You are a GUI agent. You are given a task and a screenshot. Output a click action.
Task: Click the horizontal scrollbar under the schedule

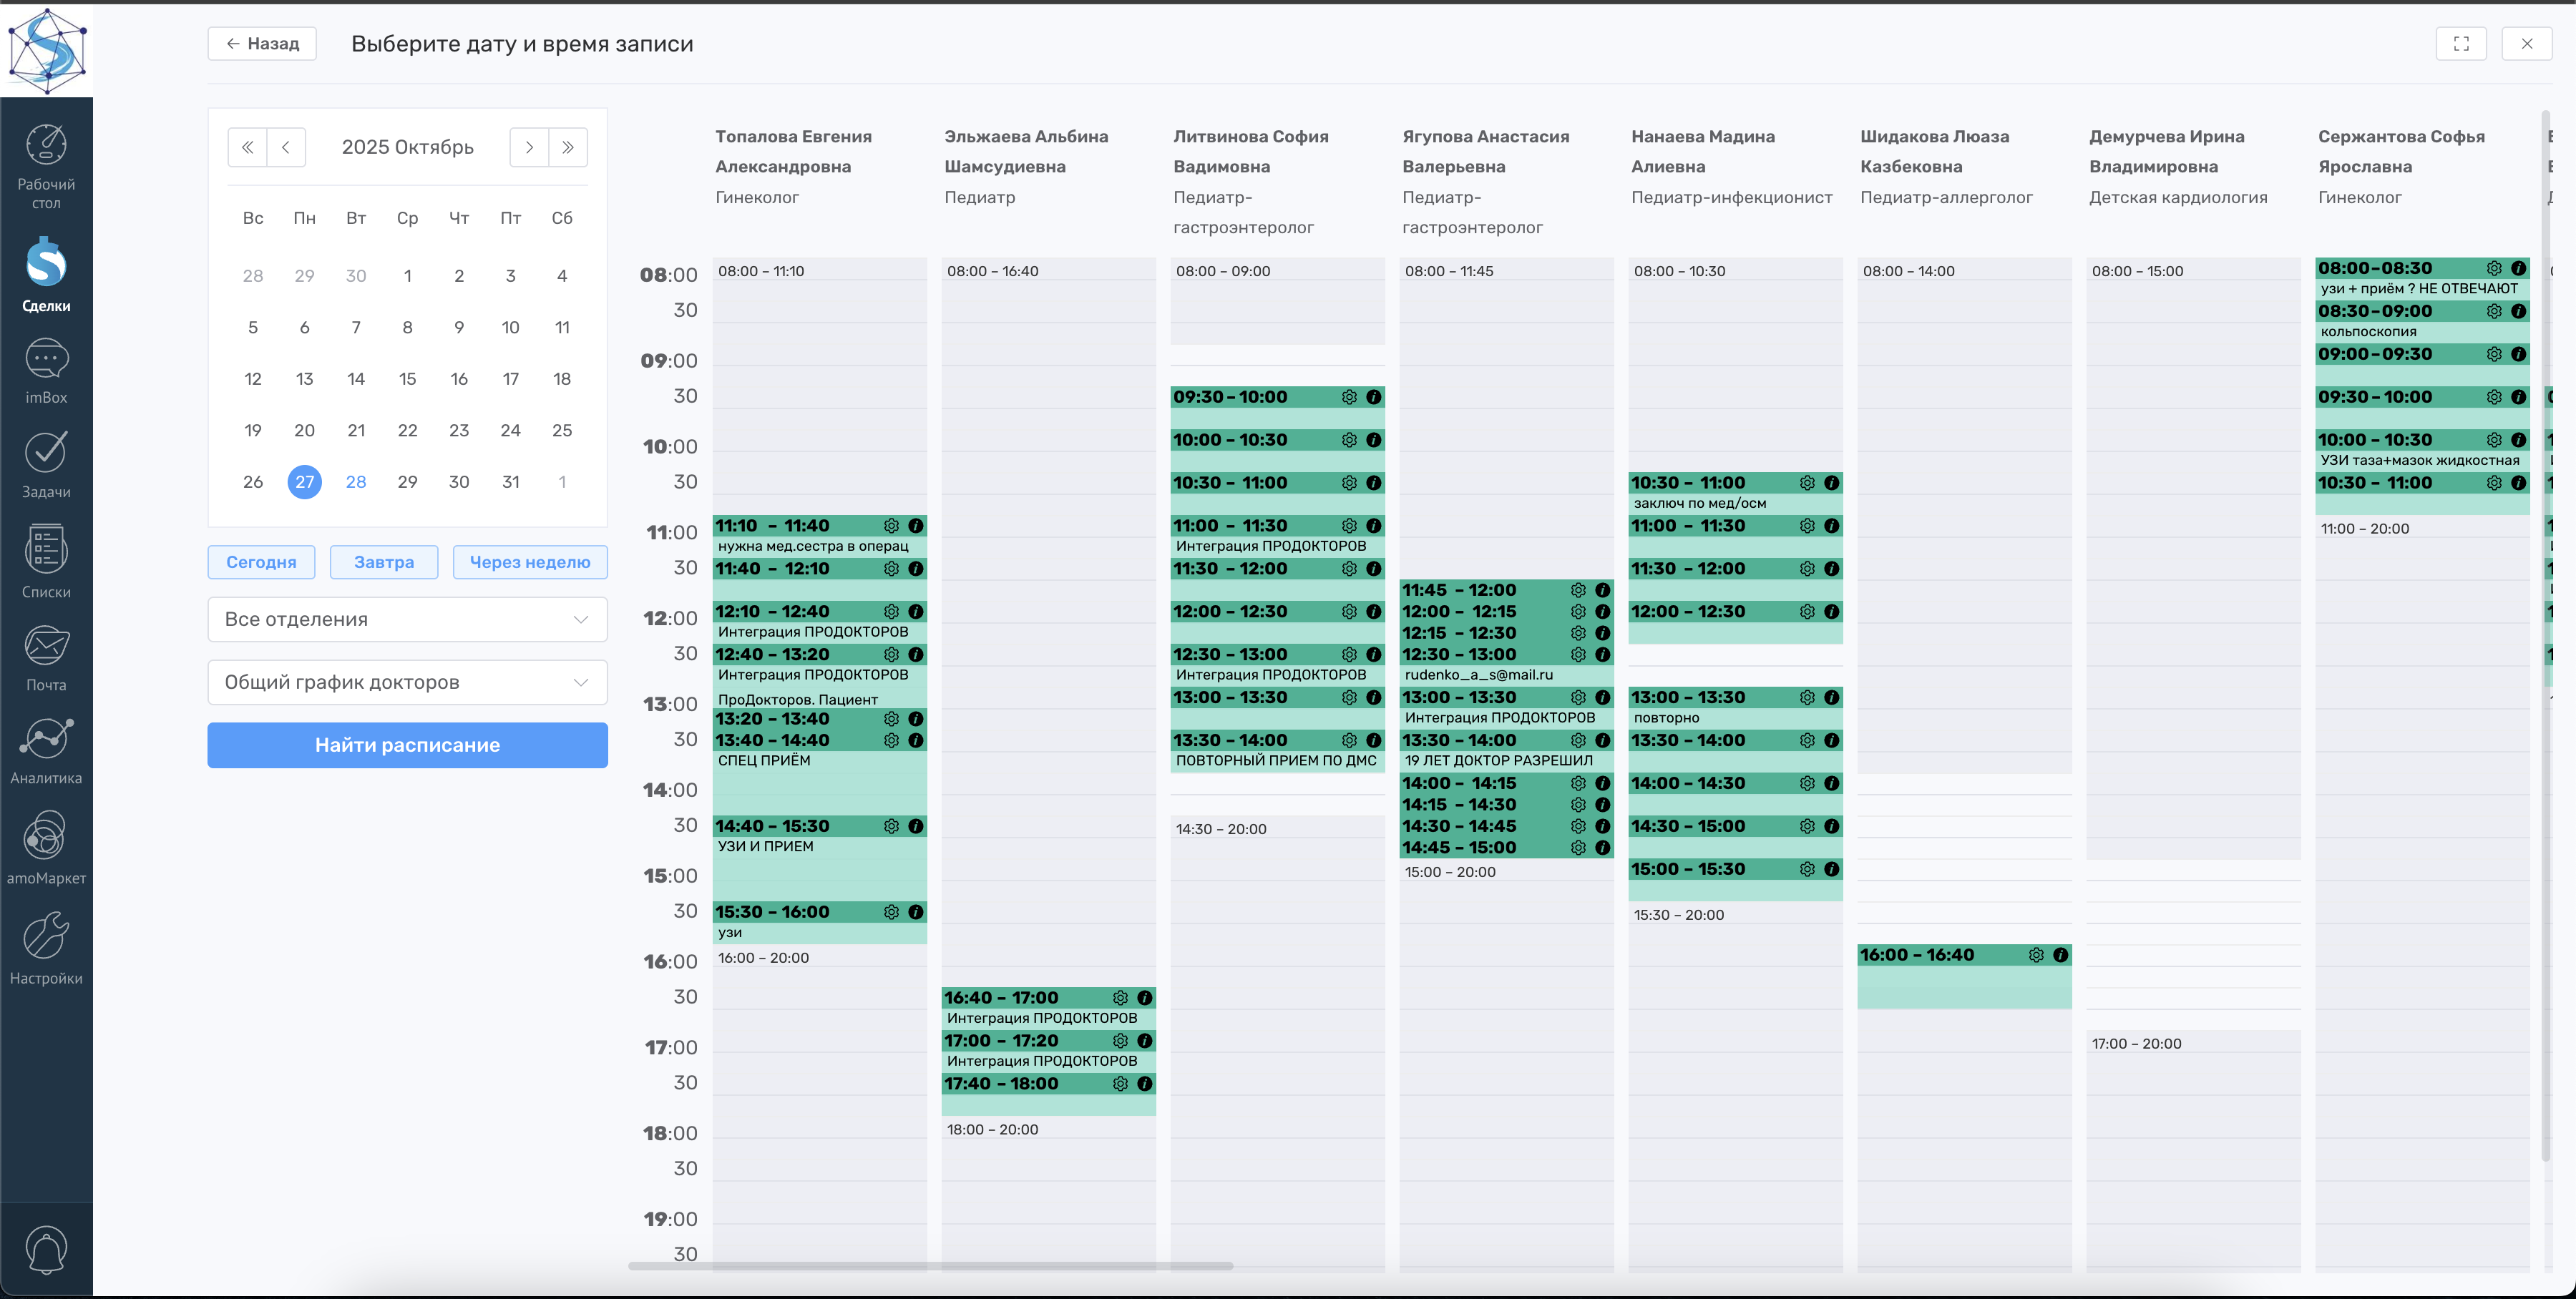pos(930,1266)
